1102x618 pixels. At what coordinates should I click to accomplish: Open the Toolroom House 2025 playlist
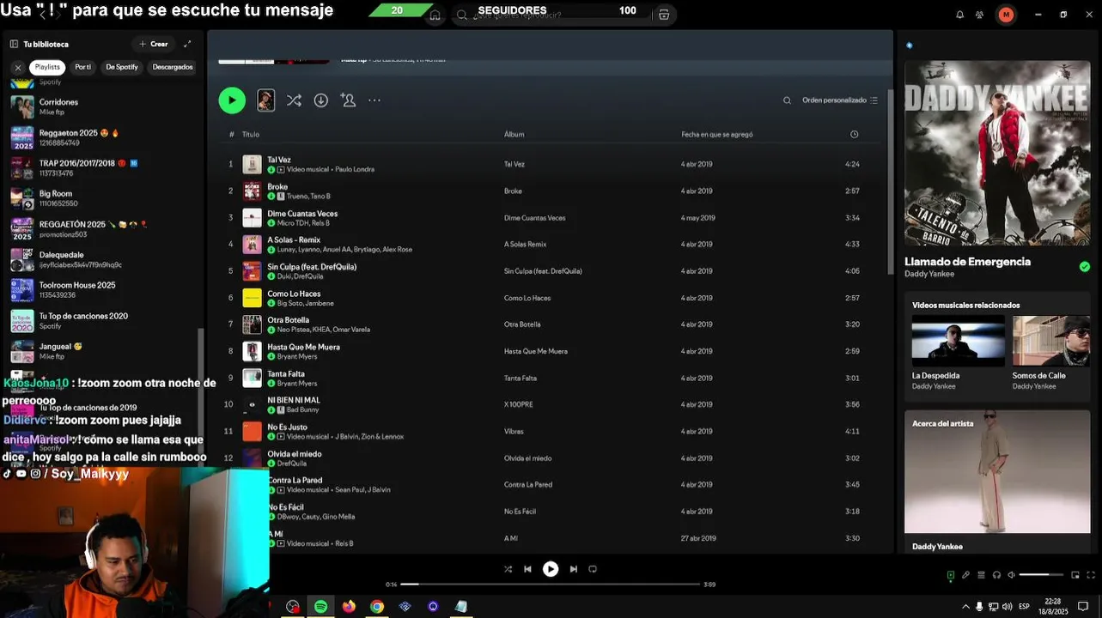(x=103, y=289)
